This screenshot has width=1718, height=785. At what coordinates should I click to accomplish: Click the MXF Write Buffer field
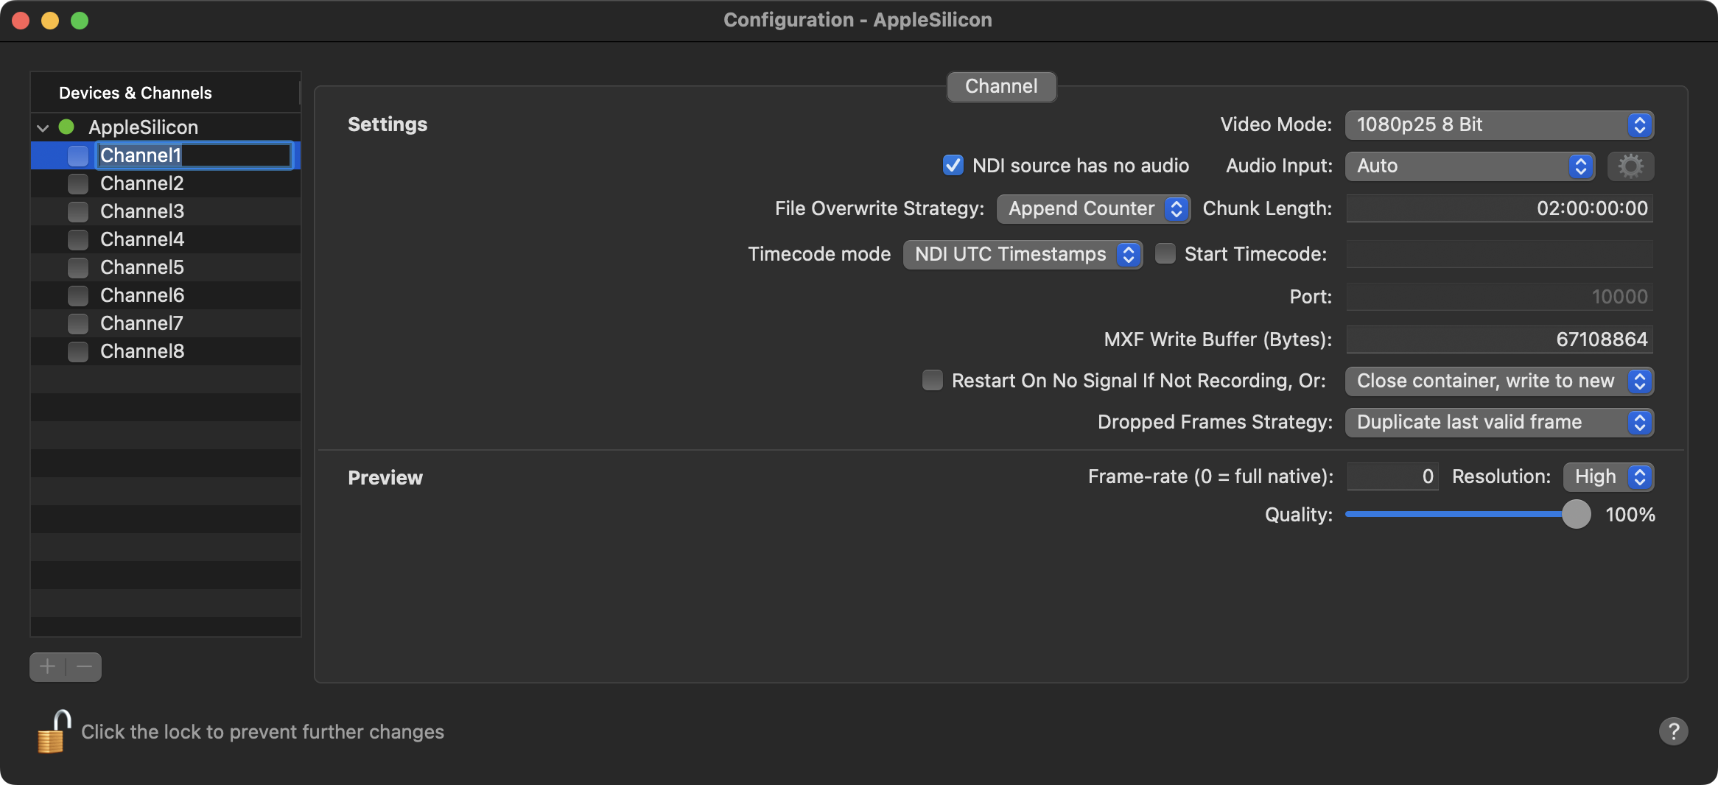click(x=1499, y=339)
